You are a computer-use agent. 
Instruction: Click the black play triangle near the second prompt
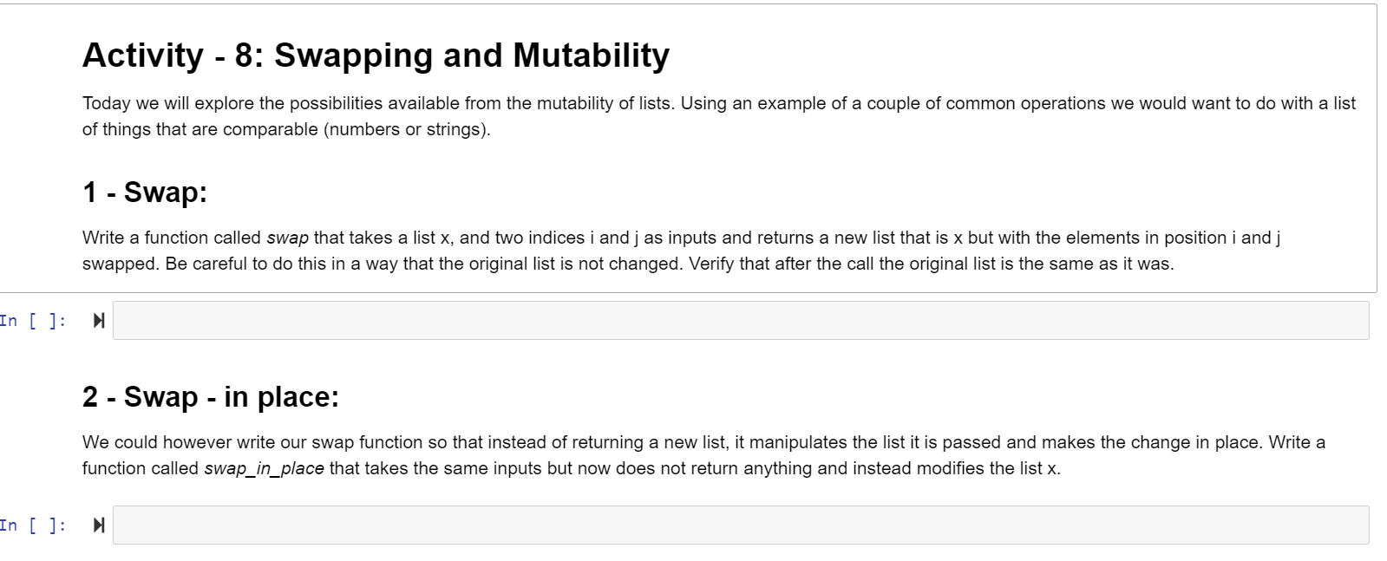tap(98, 525)
